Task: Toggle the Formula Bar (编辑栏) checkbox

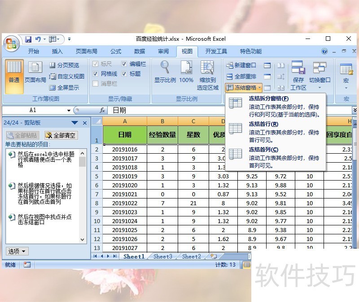Action: click(x=124, y=64)
